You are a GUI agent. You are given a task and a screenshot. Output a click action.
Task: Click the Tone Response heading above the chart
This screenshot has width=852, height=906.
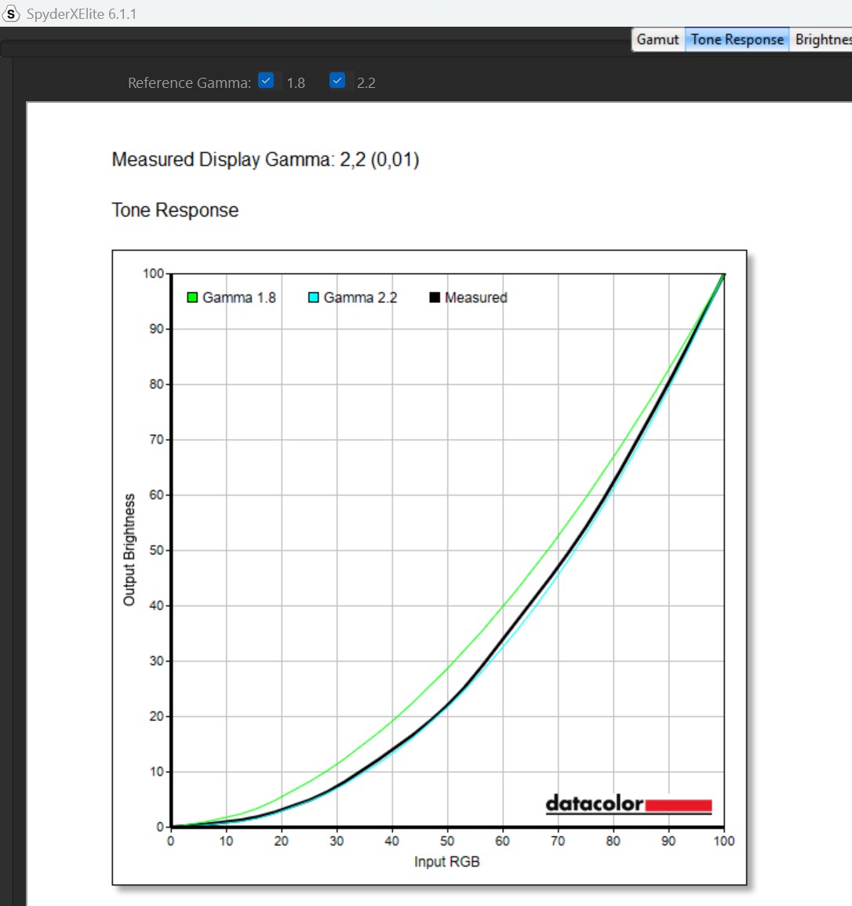coord(175,210)
